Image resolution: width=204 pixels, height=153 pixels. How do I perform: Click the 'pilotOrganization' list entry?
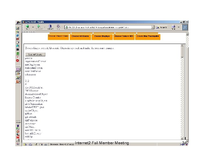point(34,104)
